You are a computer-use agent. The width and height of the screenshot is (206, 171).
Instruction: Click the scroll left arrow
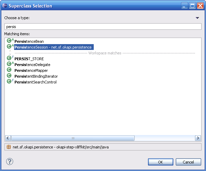[8, 138]
